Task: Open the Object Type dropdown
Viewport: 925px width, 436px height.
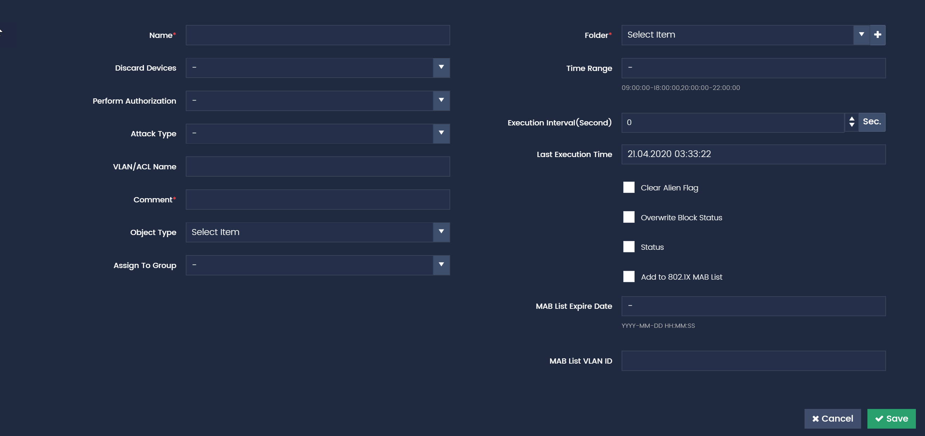Action: point(441,232)
